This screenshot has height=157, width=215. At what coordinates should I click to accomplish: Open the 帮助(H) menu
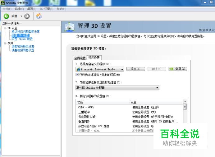click(62, 9)
